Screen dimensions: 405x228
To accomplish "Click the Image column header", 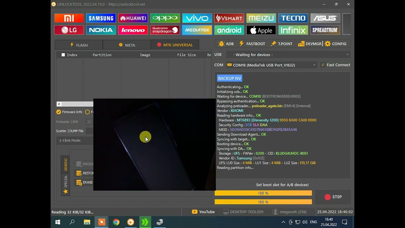I will (145, 55).
